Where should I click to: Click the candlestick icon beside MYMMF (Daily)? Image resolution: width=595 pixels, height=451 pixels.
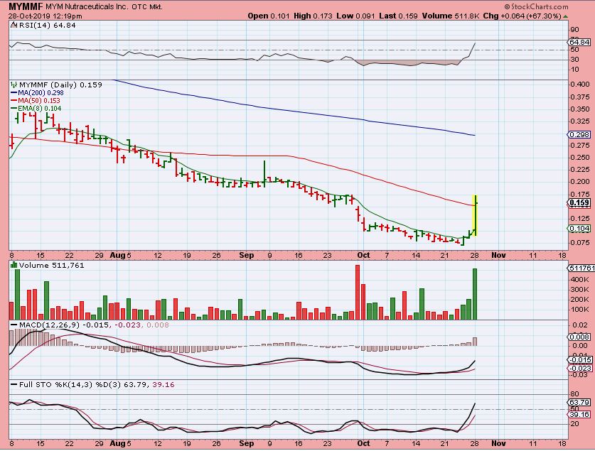tap(14, 85)
